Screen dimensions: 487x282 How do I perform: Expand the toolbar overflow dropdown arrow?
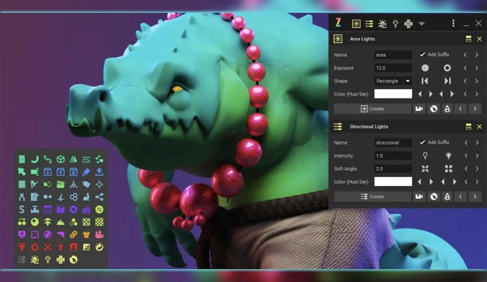(x=422, y=24)
